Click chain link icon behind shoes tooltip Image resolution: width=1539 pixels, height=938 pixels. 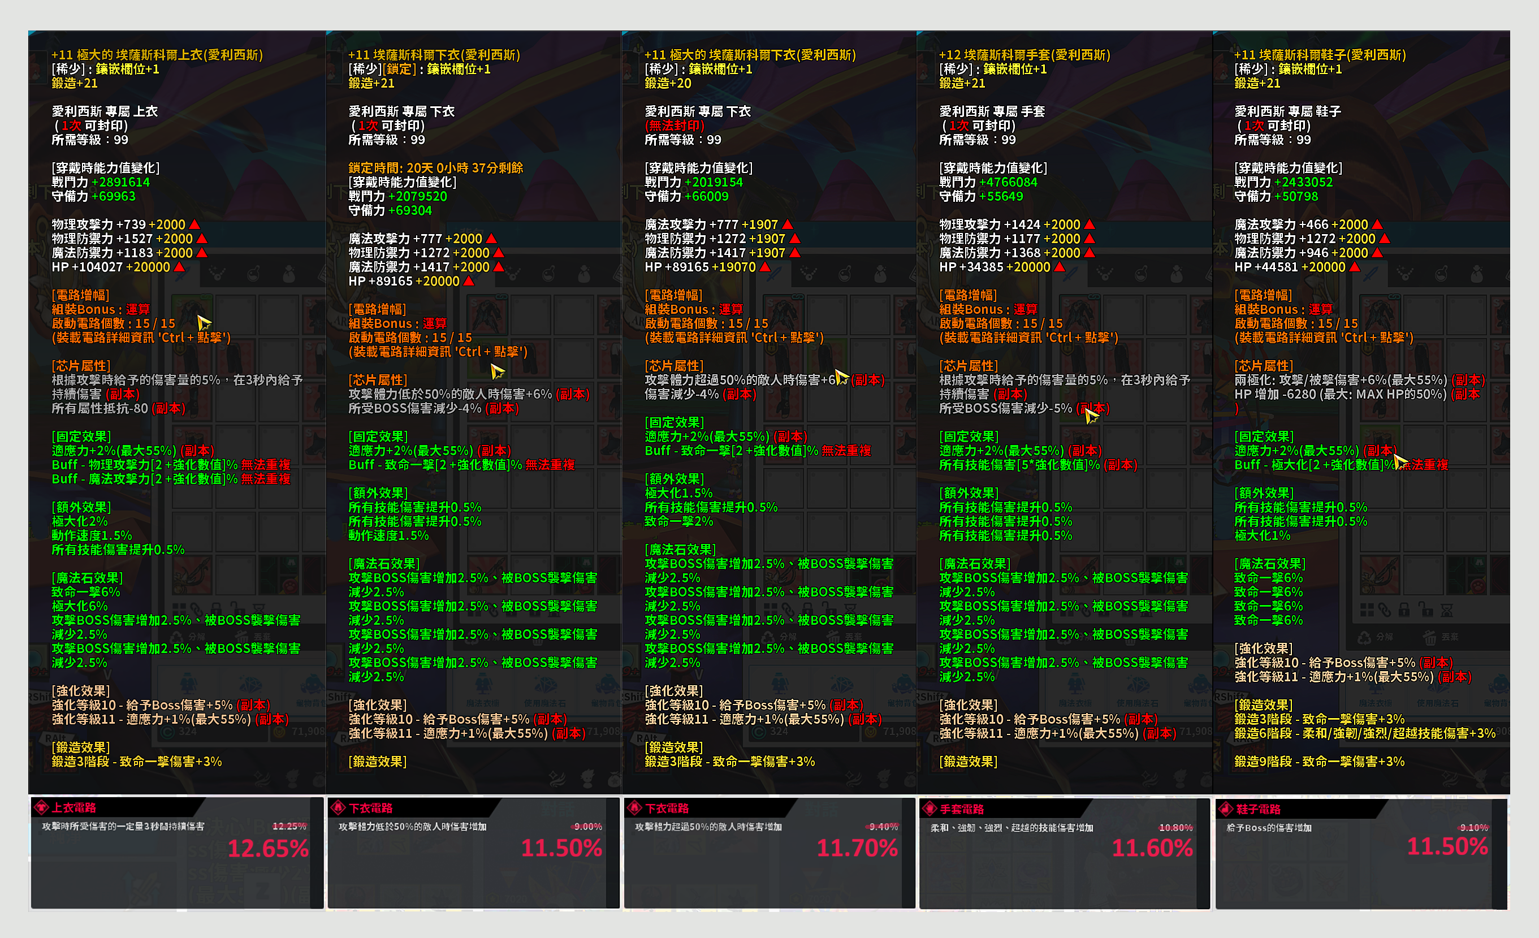point(1384,609)
